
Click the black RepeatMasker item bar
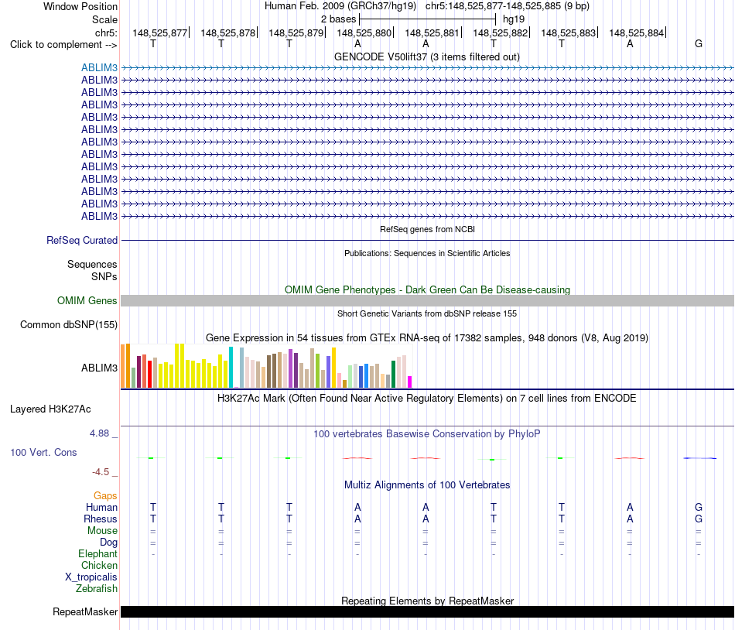[427, 612]
